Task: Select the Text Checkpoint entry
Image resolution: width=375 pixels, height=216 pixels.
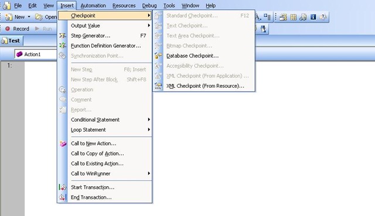Action: 204,26
